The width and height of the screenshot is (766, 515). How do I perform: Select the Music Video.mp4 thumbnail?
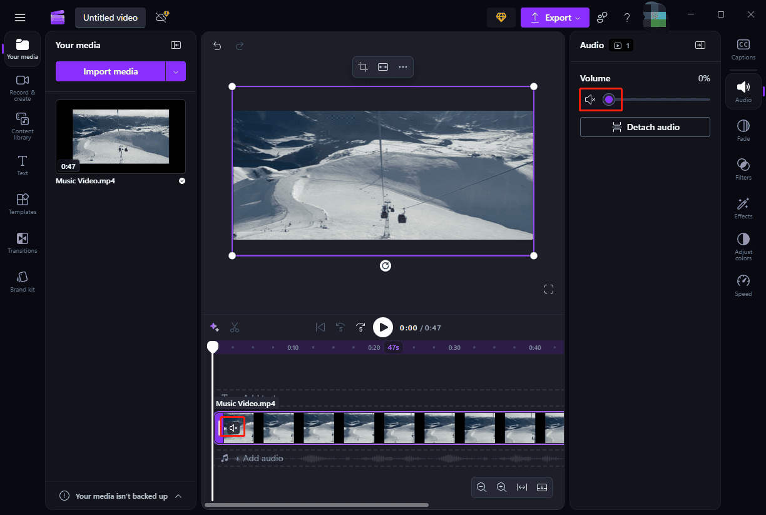pos(120,136)
